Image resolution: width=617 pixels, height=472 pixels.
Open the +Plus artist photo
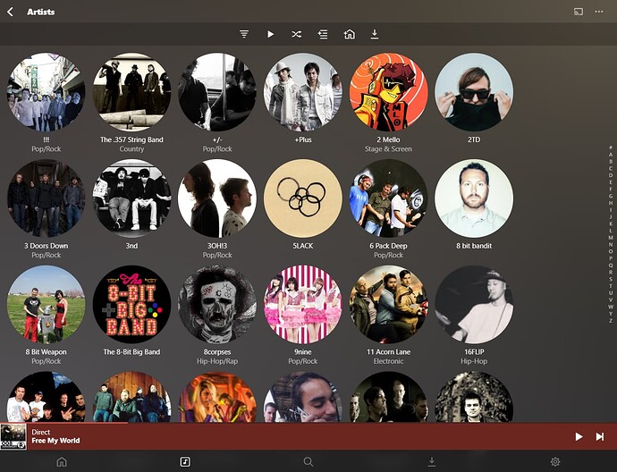pos(302,92)
